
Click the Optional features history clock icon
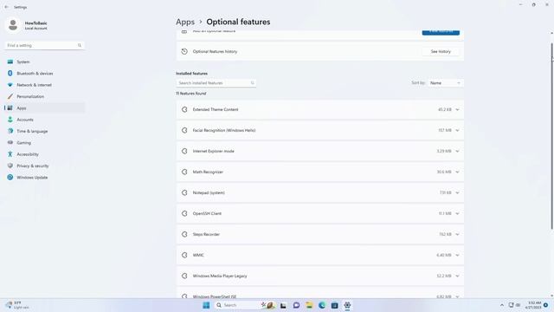point(184,51)
